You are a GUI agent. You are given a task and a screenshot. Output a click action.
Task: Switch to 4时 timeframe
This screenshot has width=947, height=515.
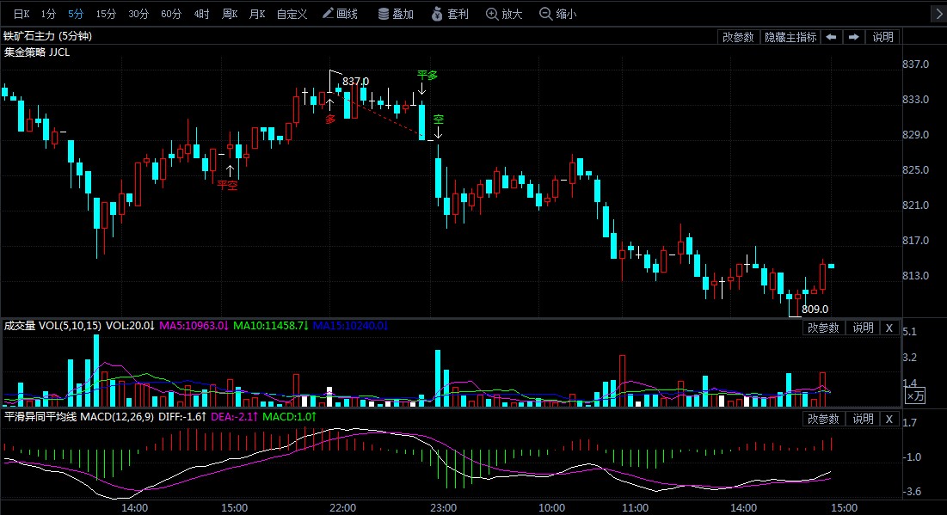pos(202,14)
